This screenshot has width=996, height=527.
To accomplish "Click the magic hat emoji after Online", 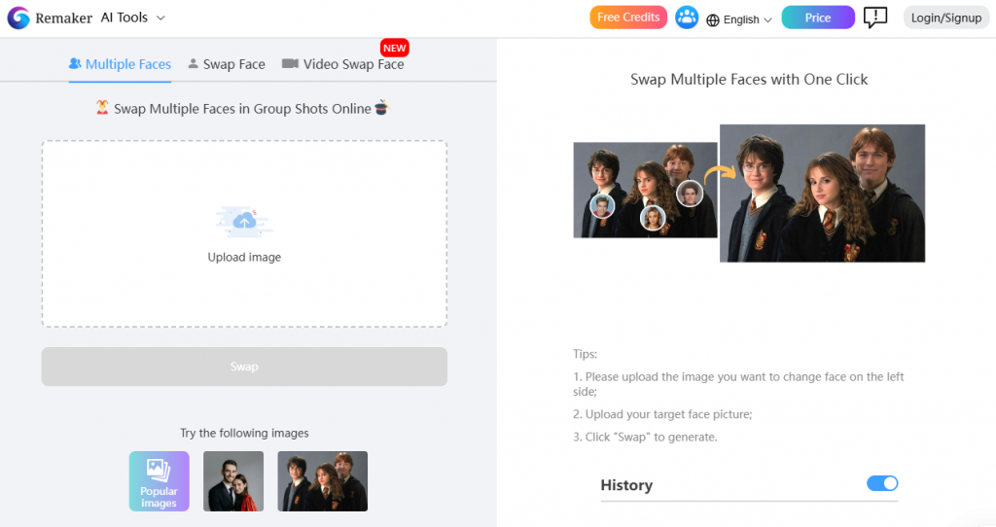I will pos(381,108).
